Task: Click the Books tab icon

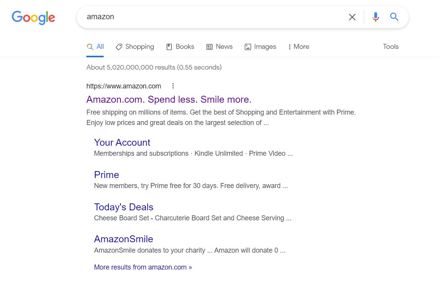Action: click(x=169, y=47)
